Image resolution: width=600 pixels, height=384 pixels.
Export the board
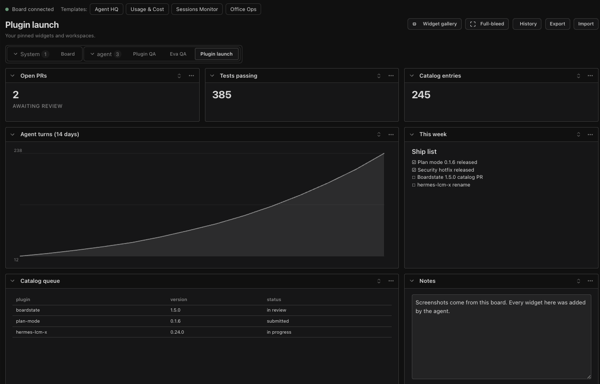557,24
